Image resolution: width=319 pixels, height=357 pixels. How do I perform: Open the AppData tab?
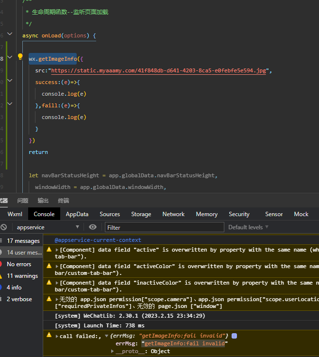click(77, 214)
